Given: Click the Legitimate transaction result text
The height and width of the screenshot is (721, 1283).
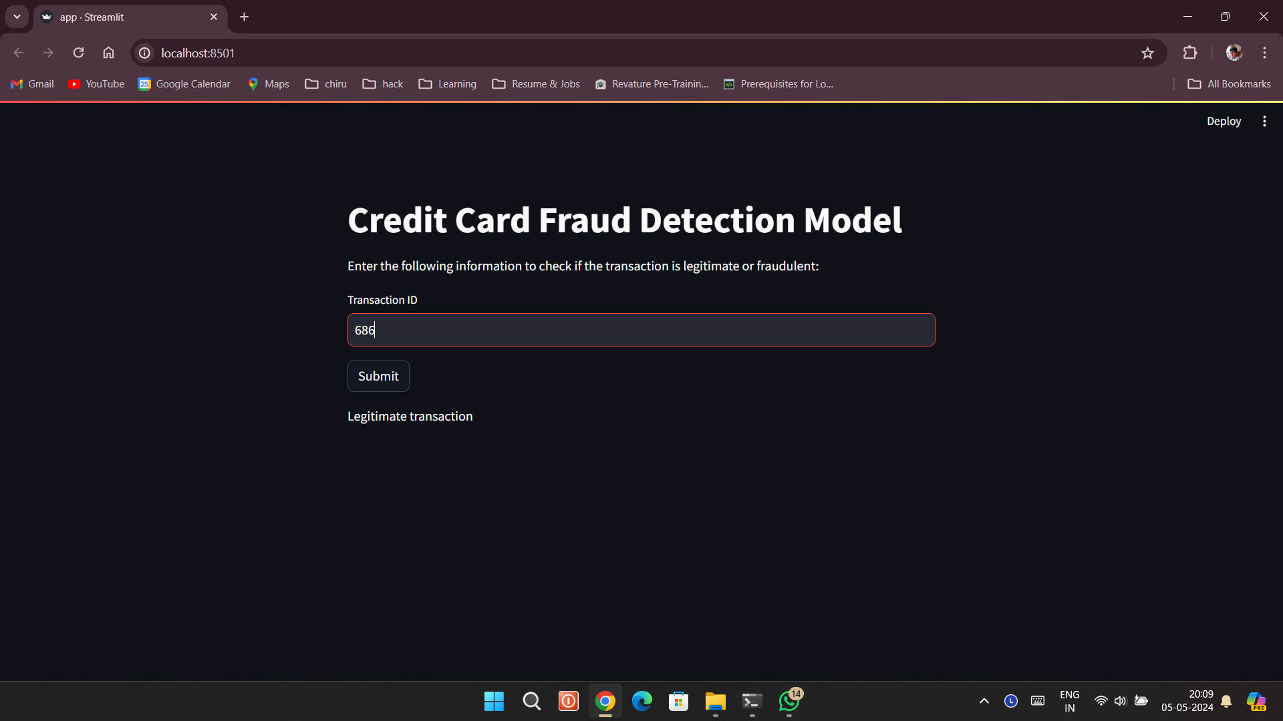Looking at the screenshot, I should pos(410,417).
